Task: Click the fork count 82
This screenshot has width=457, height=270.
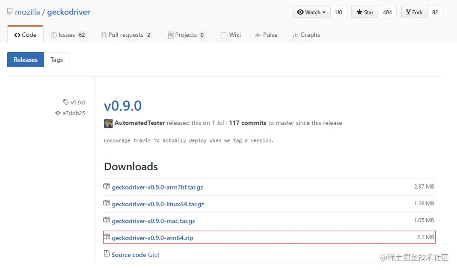Action: [435, 12]
